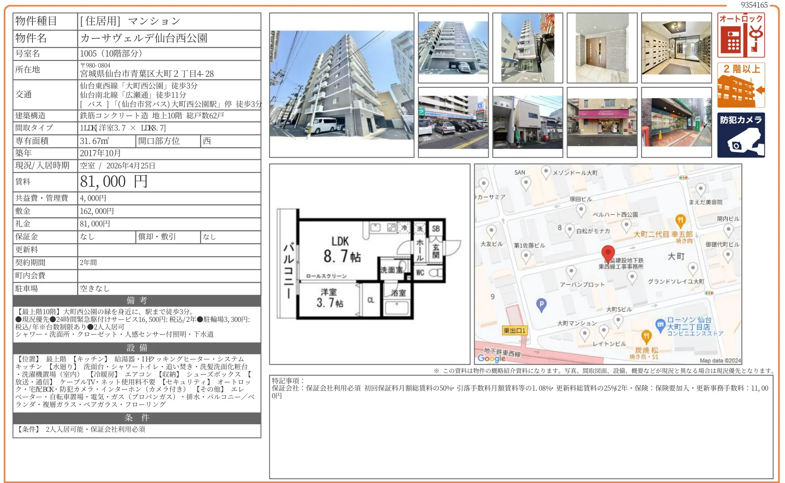Click the 炭焼 松 restaurant marker on map
This screenshot has height=483, width=785.
tap(646, 336)
